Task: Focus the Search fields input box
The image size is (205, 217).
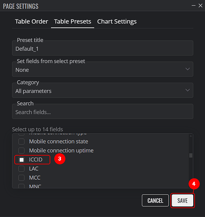Action: (102, 112)
